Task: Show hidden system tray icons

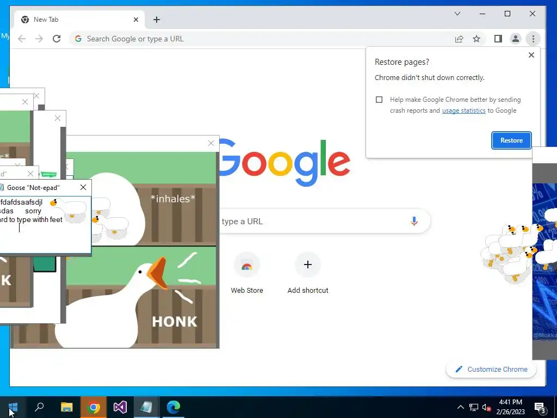Action: click(x=460, y=407)
